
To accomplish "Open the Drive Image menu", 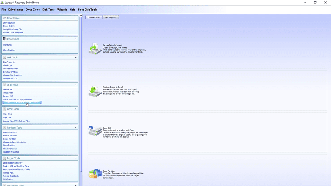I will click(x=15, y=10).
